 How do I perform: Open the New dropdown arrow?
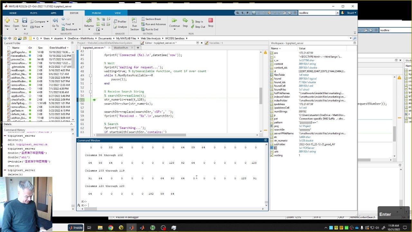[x=7, y=29]
